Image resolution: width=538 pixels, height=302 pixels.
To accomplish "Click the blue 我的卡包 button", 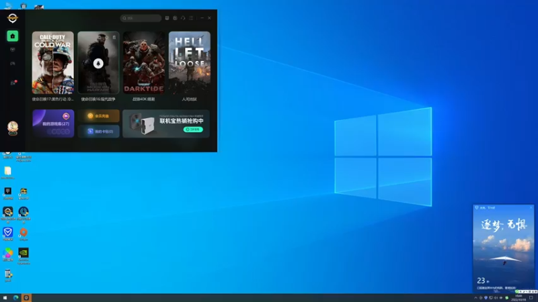I will pos(98,132).
